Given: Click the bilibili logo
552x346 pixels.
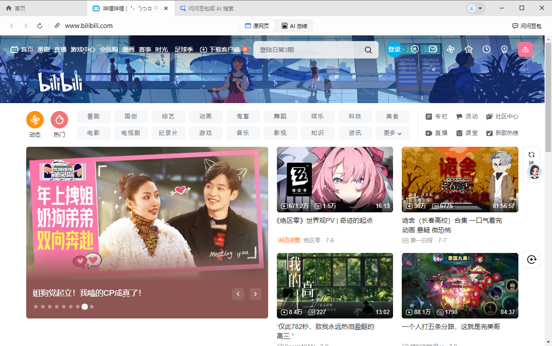Looking at the screenshot, I should click(x=60, y=82).
